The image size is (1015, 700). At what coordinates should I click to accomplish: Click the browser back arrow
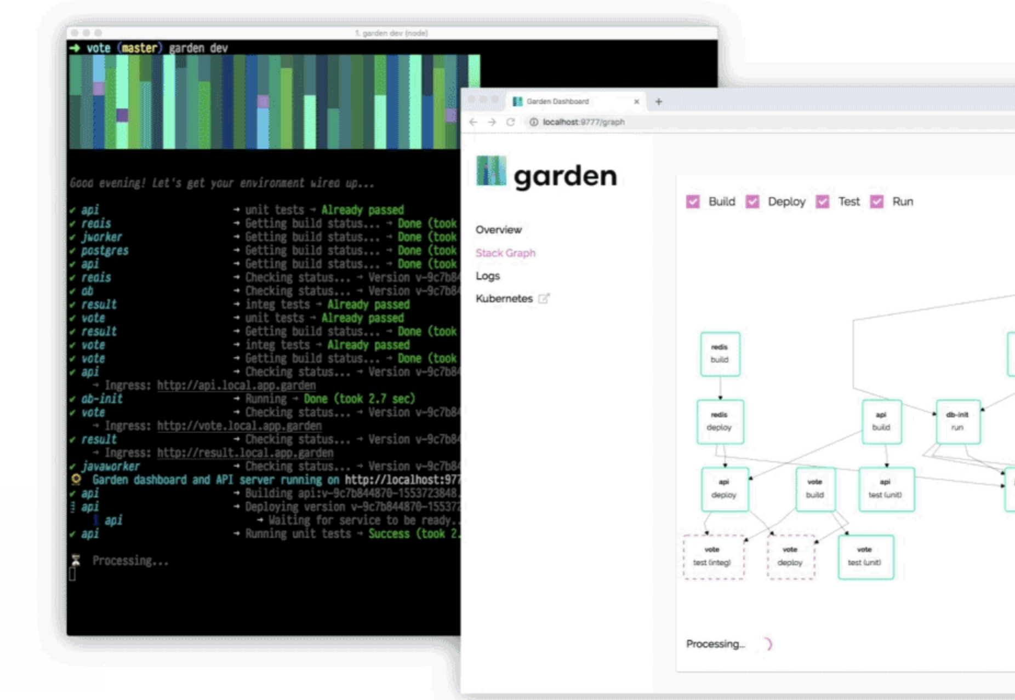[x=474, y=122]
